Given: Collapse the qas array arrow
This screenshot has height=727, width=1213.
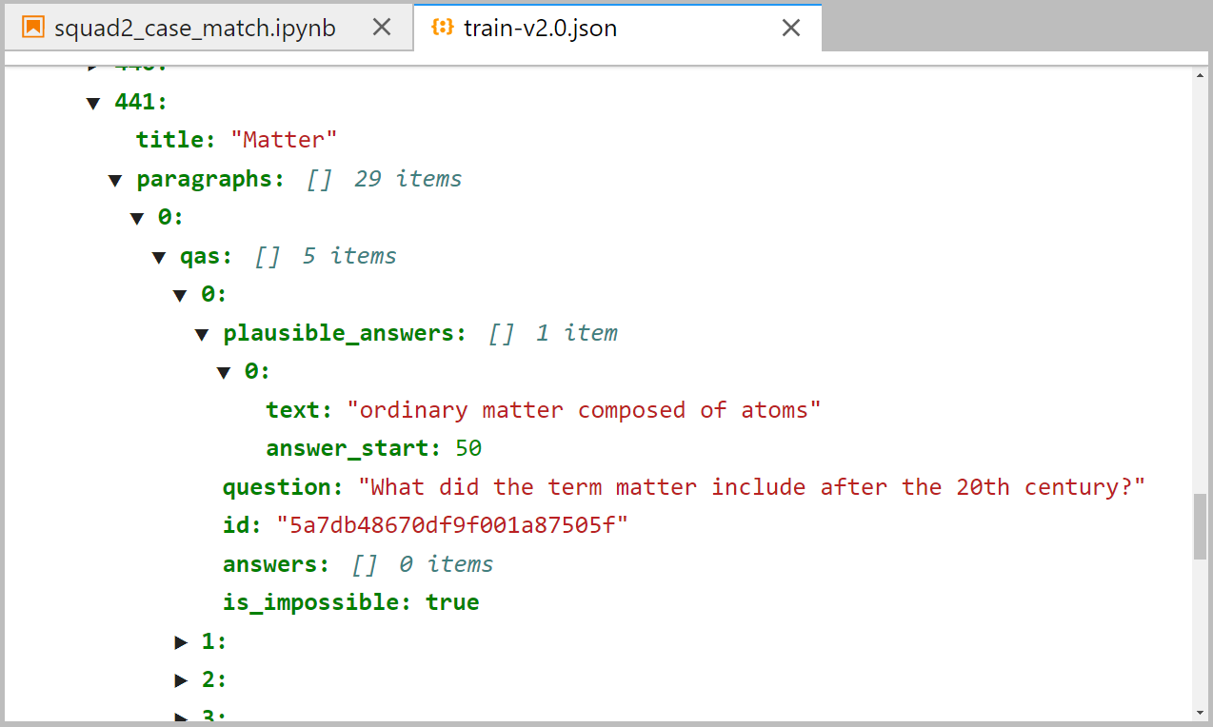Looking at the screenshot, I should click(159, 257).
